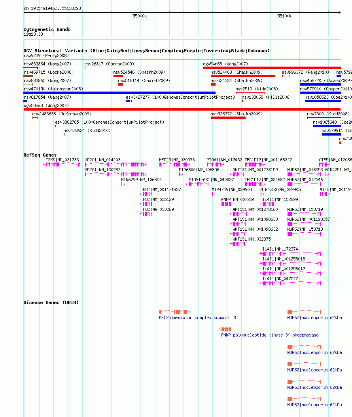Click the AP2A1|NM_130787 transcript label
Viewport: 352px width, 417px height.
103,170
